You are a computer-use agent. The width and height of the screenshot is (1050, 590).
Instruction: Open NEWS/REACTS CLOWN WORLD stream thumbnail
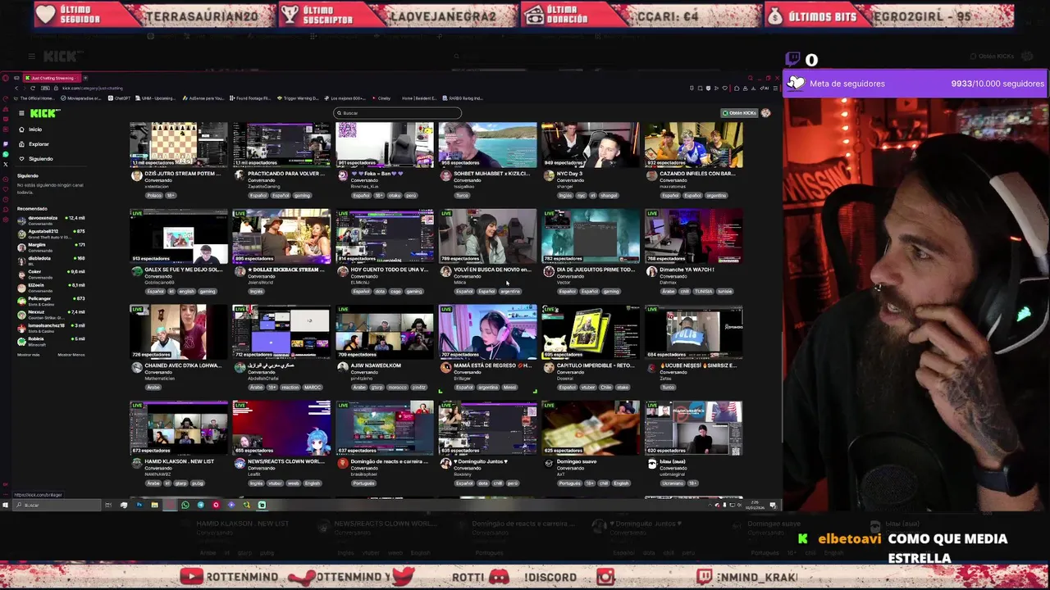pyautogui.click(x=281, y=428)
